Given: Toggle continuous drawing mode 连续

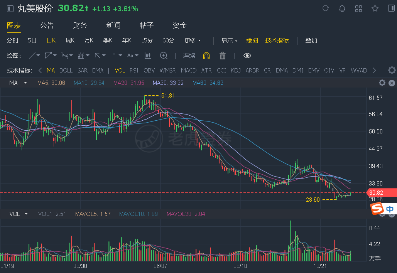Looking at the screenshot, I should [189, 56].
